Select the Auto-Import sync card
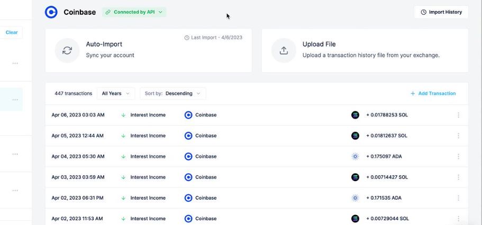 pos(149,51)
